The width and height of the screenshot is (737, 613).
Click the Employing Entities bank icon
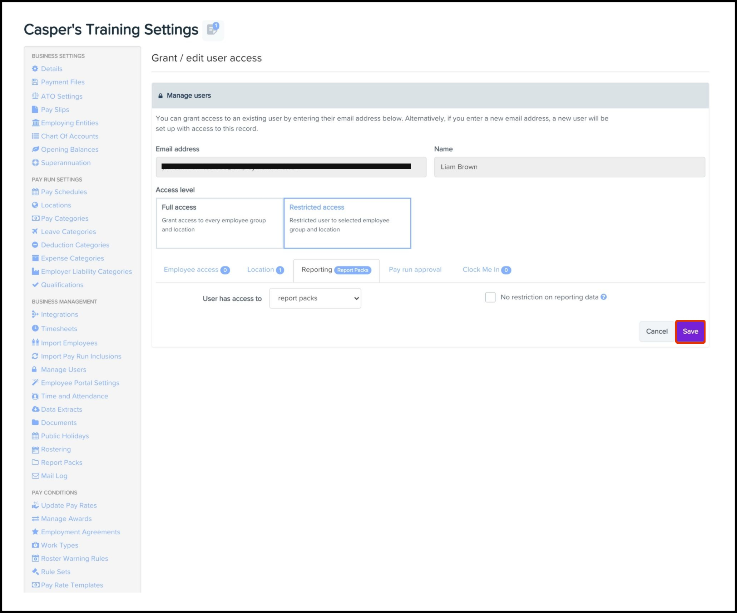(x=35, y=123)
